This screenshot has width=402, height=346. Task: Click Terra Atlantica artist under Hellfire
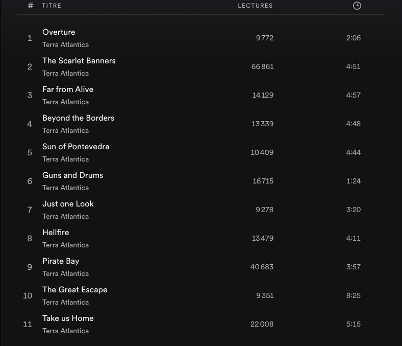coord(65,245)
